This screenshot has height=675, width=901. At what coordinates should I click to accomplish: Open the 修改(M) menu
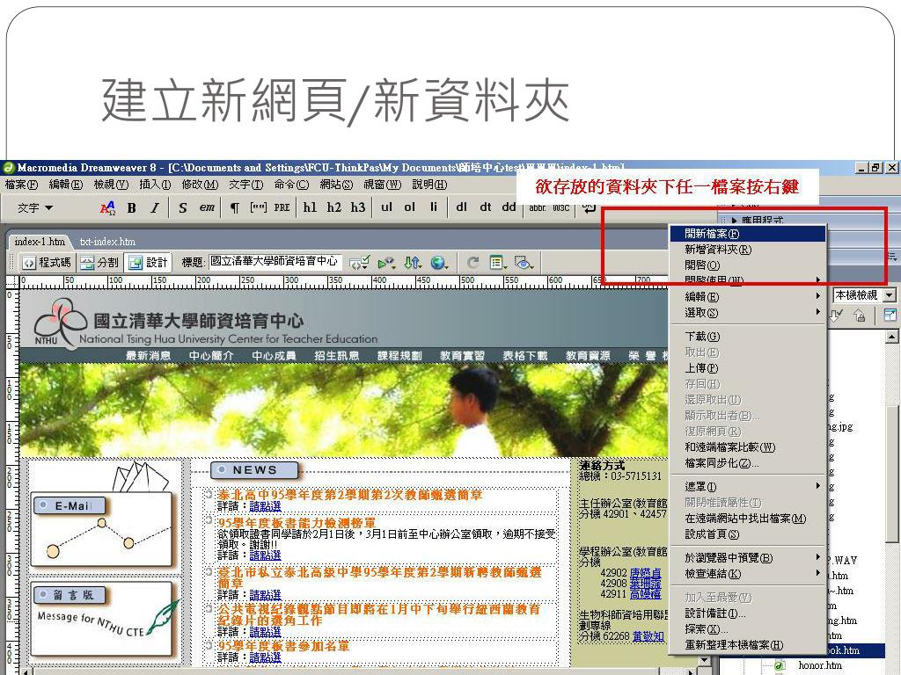click(200, 185)
